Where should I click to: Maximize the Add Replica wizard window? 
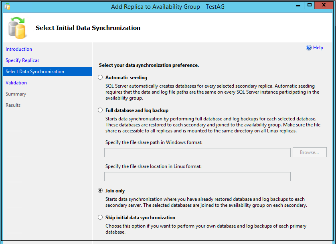click(310, 5)
